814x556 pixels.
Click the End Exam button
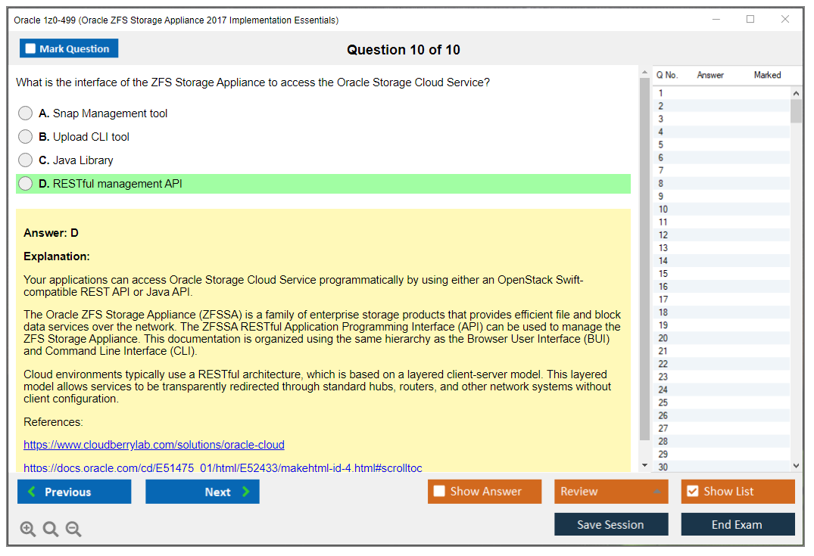pos(738,524)
